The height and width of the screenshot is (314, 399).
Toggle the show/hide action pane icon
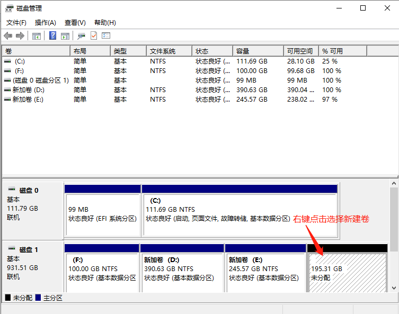(65, 36)
